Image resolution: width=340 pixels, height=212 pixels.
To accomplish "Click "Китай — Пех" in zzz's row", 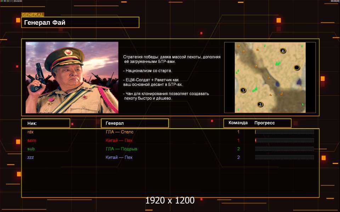I will point(119,157).
